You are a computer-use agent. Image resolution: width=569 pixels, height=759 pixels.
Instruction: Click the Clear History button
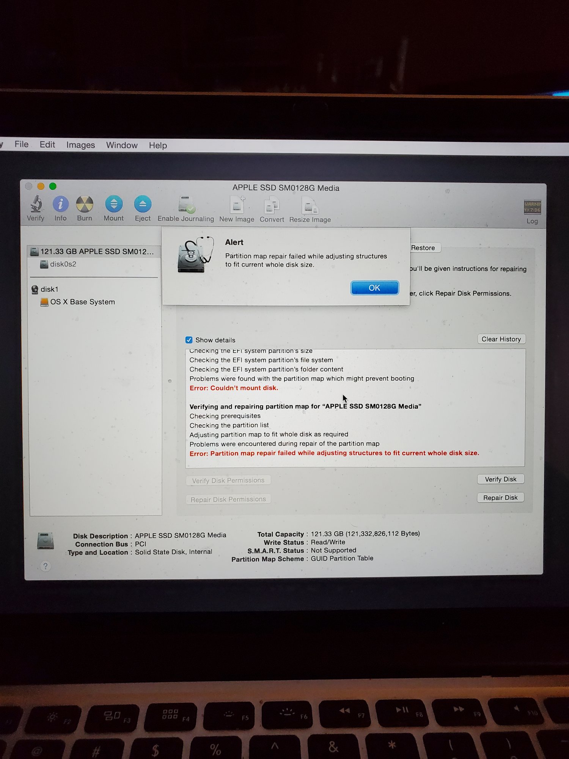501,339
